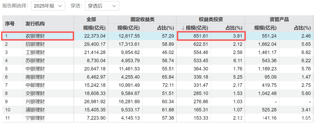Sort by 固定收益类 规模(亿元) column

pyautogui.click(x=129, y=28)
